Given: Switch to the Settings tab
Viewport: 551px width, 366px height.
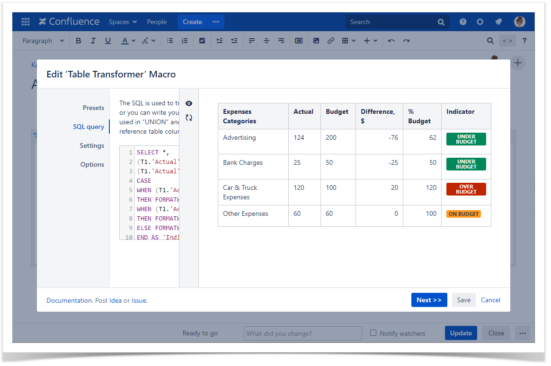Looking at the screenshot, I should [92, 145].
